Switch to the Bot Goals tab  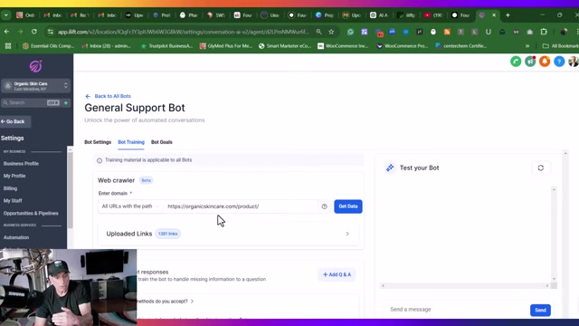coord(161,142)
